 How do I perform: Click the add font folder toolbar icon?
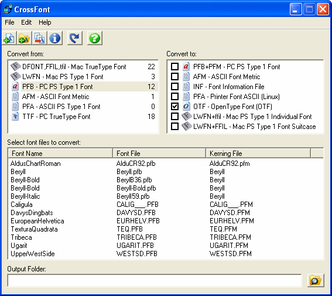tap(25, 38)
